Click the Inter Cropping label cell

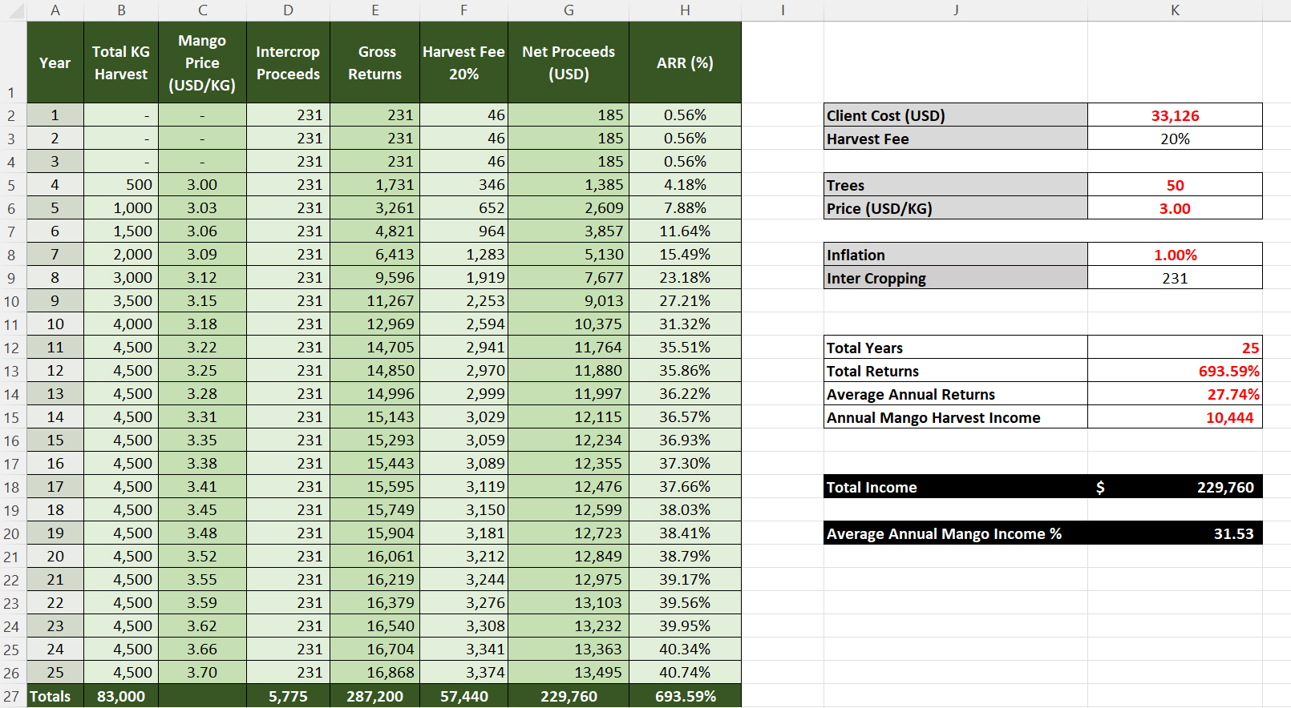point(956,278)
